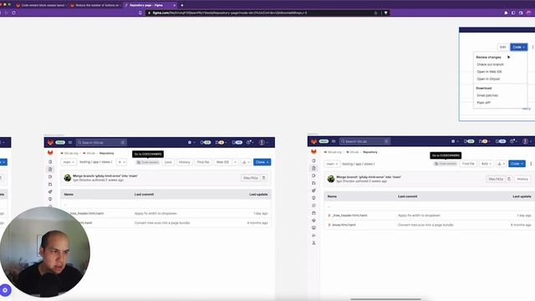Image resolution: width=535 pixels, height=301 pixels.
Task: Open _tree_header.html.haml file in right mockup
Action: coord(349,216)
